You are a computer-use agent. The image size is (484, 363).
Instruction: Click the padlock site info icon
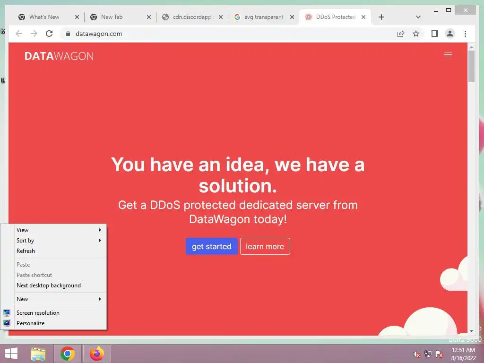[68, 34]
